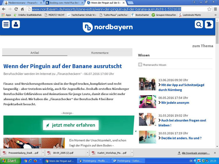Open the Apps bookmark shortcut
This screenshot has height=164, width=219.
(x=6, y=15)
